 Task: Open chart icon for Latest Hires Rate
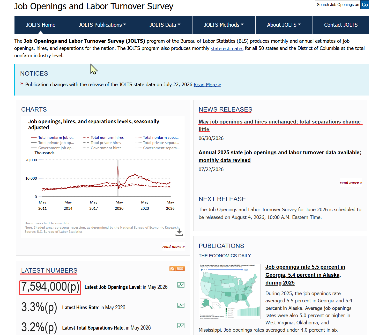181,305
